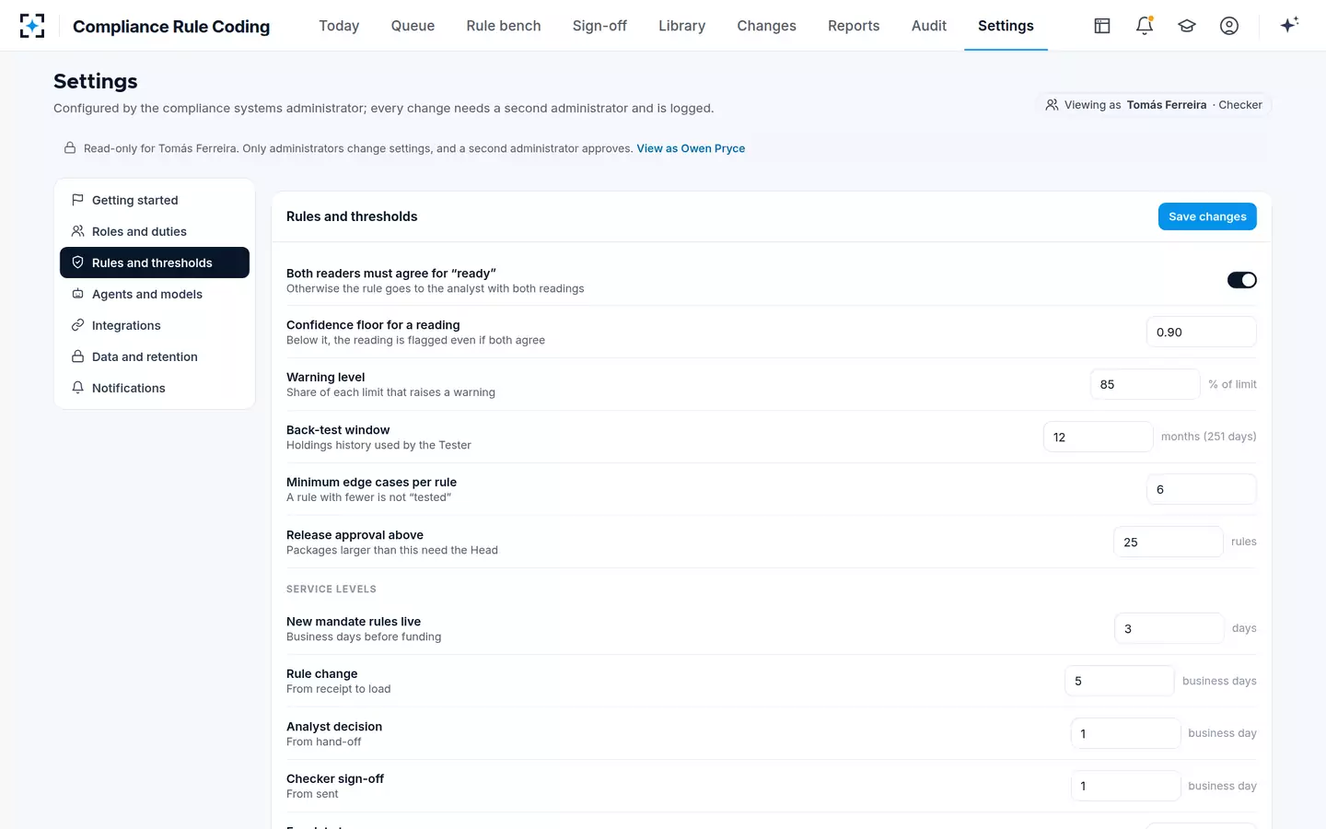Screen dimensions: 1326x829
Task: Click the Analyst decision business day field
Action: (x=1125, y=733)
